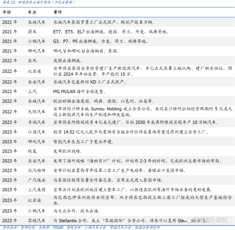
Task: Click the 岚图出海挪威 event text
Action: (68, 60)
